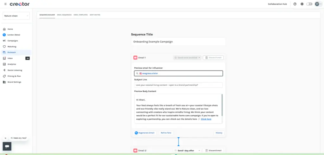Close the 'Need any help?' chat bubble
This screenshot has width=324, height=155.
(x=5, y=138)
